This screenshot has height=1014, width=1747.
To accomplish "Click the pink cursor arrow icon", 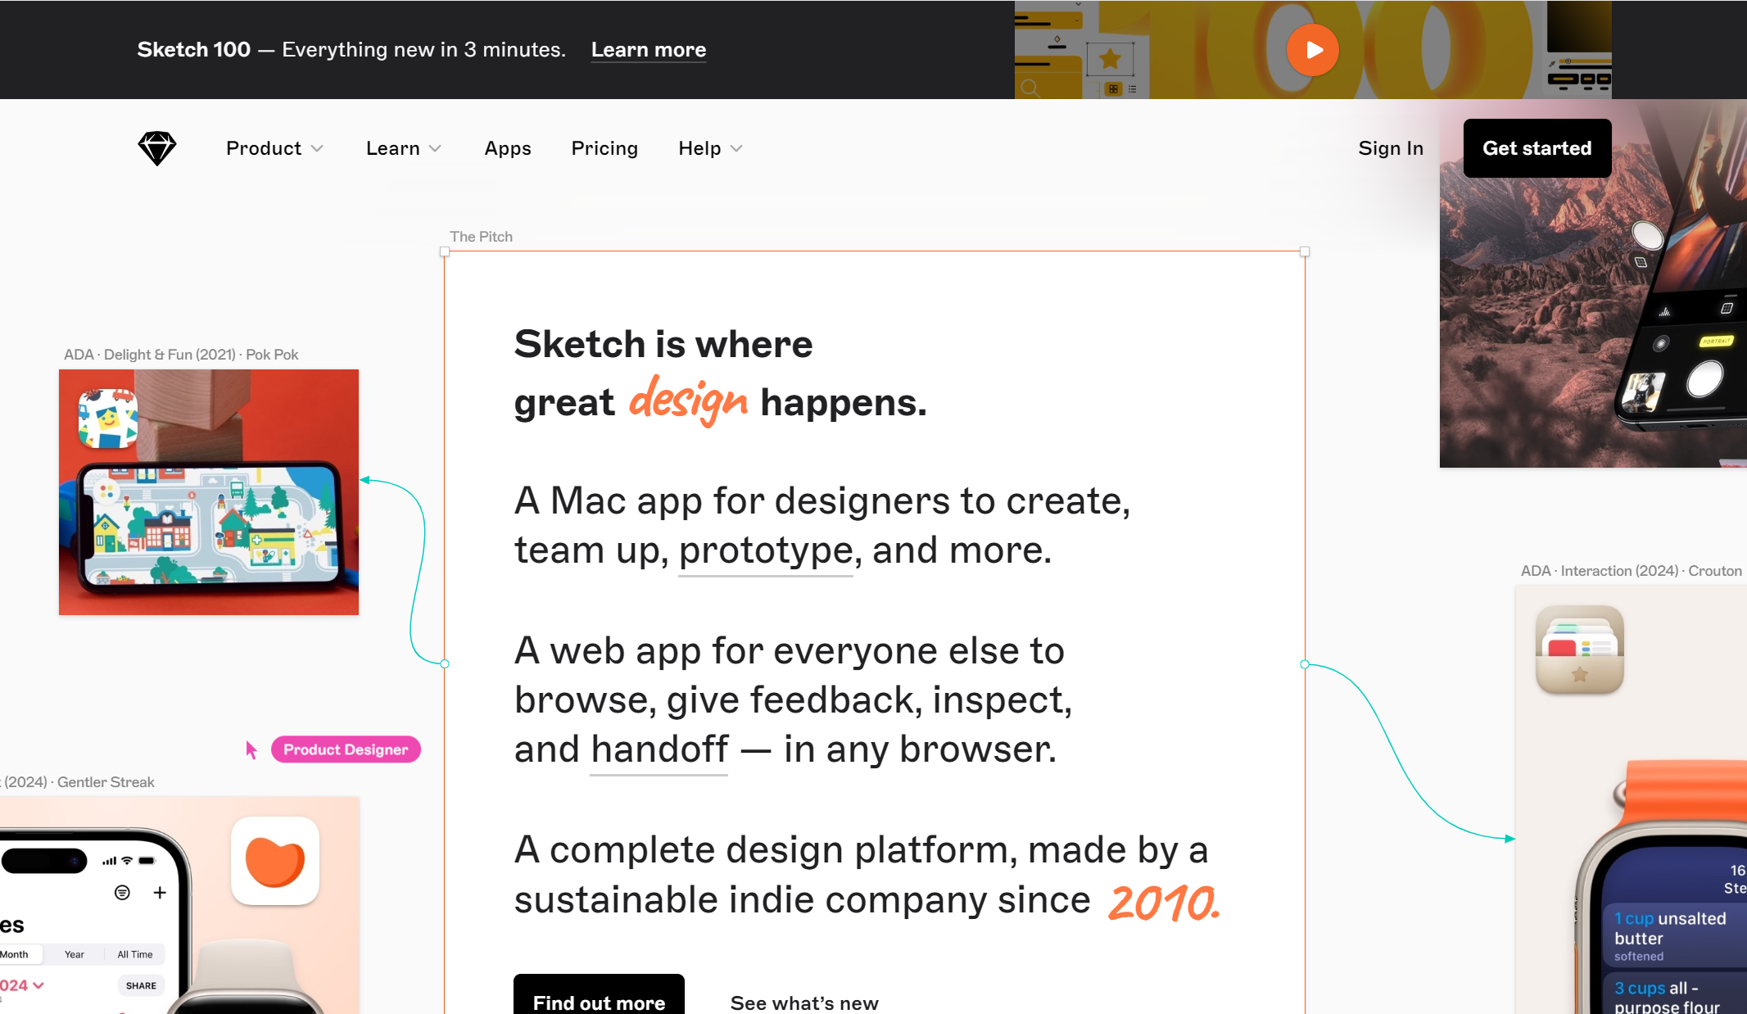I will coord(251,749).
